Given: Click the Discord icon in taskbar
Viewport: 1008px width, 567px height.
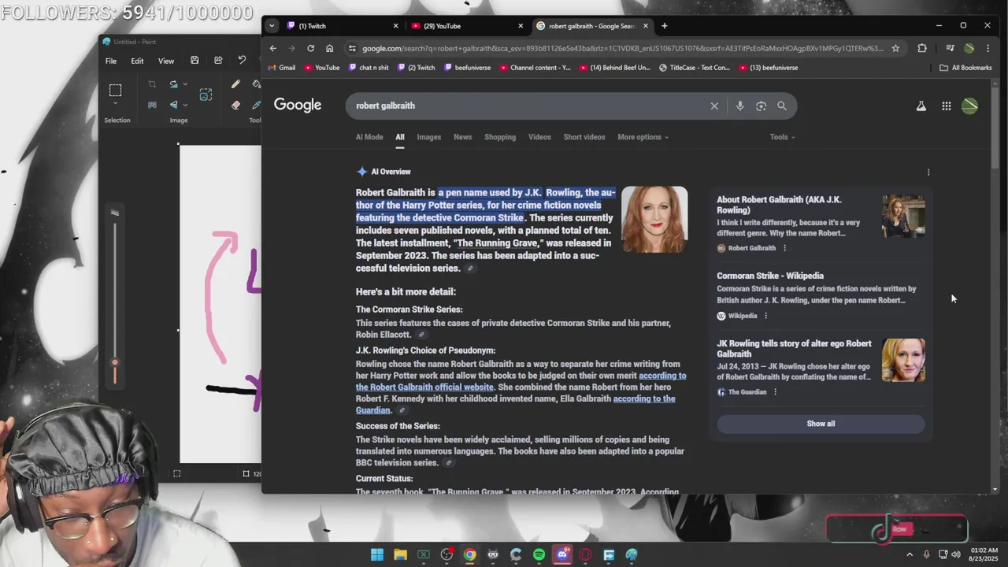Looking at the screenshot, I should [x=562, y=554].
